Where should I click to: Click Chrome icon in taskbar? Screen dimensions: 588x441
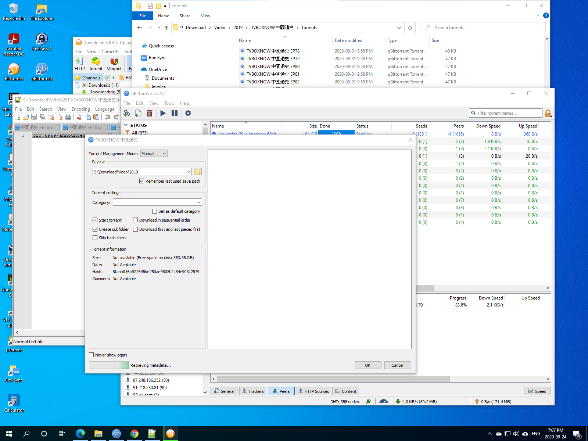coord(134,434)
